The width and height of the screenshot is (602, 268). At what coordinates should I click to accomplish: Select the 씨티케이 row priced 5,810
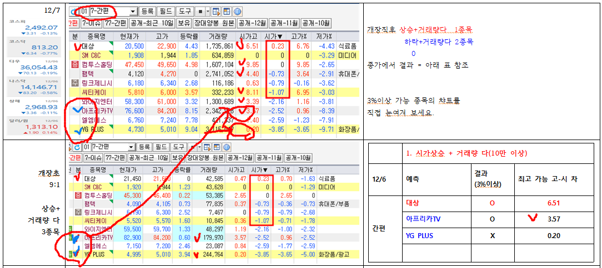coord(214,92)
